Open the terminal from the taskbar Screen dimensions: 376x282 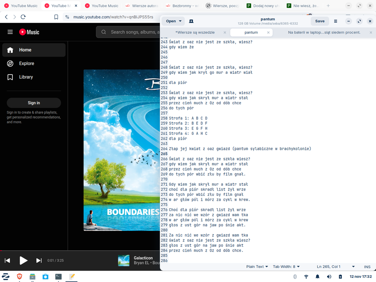[58, 277]
